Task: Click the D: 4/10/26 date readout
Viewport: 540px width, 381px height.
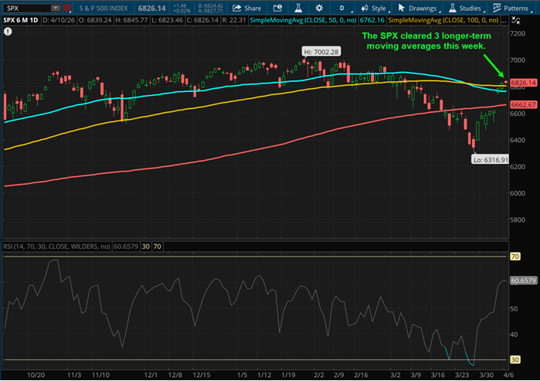Action: [59, 20]
